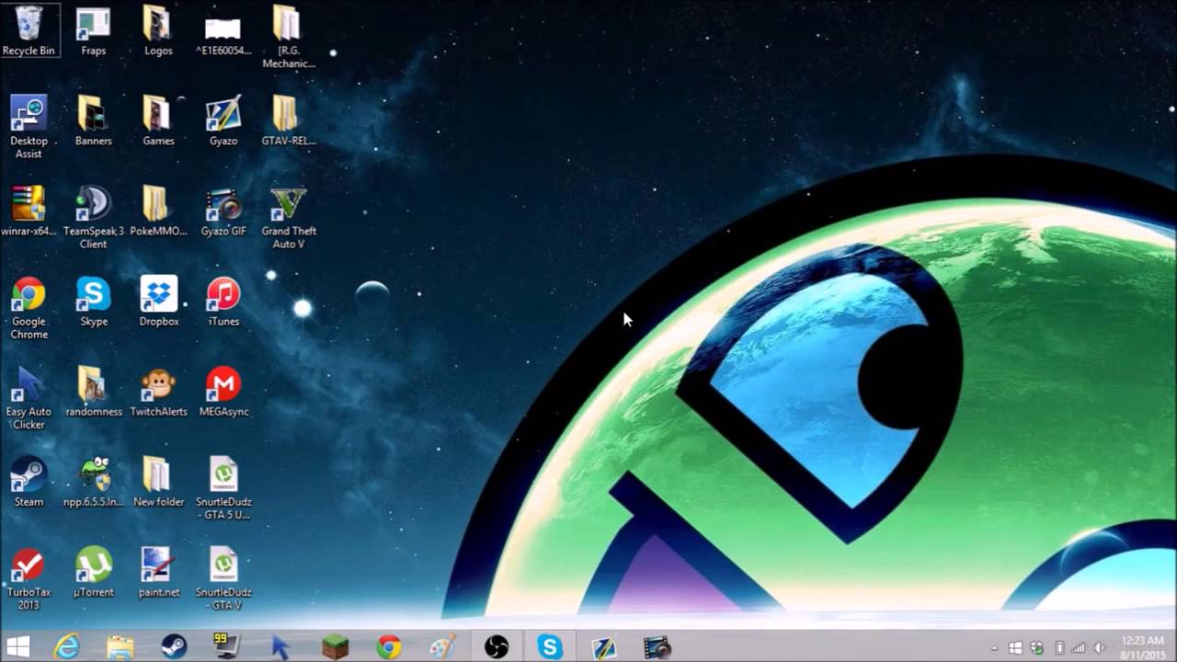
Task: Open Gyazo GIF camera icon in taskbar
Action: coord(657,646)
